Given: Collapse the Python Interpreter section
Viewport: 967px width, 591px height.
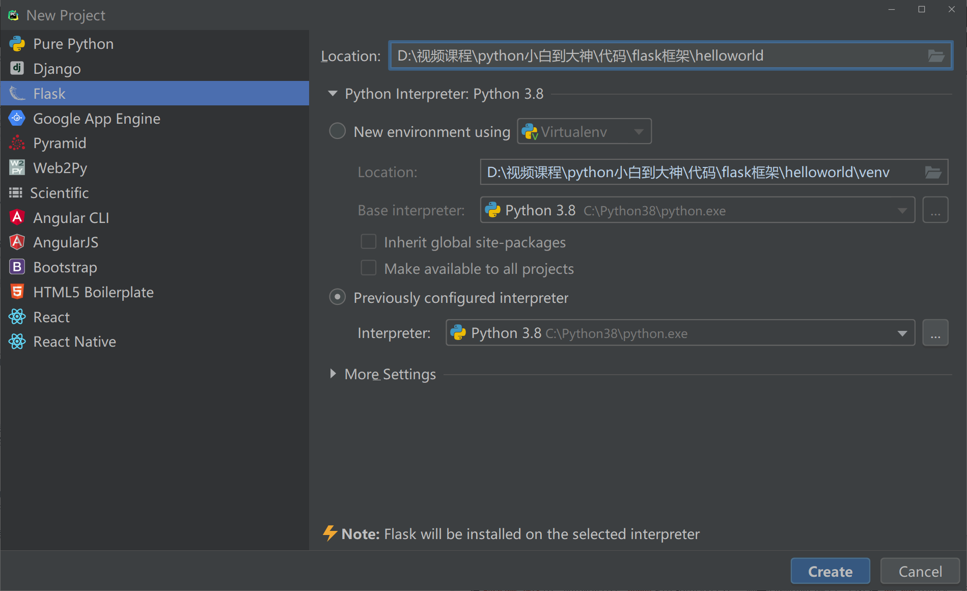Looking at the screenshot, I should click(333, 94).
